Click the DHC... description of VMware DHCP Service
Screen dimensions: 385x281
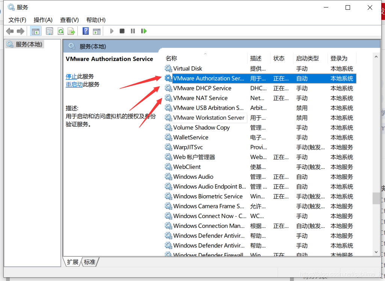click(x=258, y=88)
